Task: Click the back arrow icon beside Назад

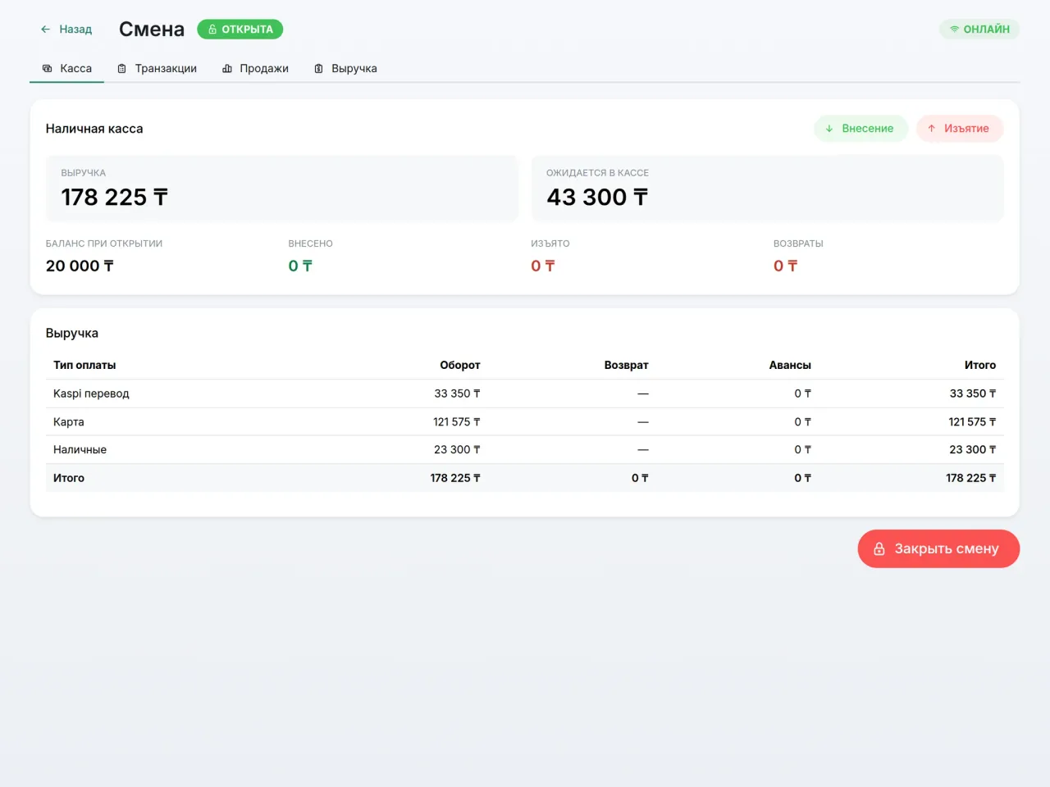Action: point(46,30)
